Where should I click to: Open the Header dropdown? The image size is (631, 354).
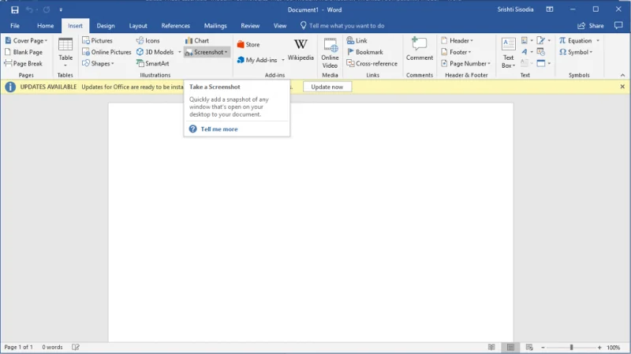pos(457,41)
